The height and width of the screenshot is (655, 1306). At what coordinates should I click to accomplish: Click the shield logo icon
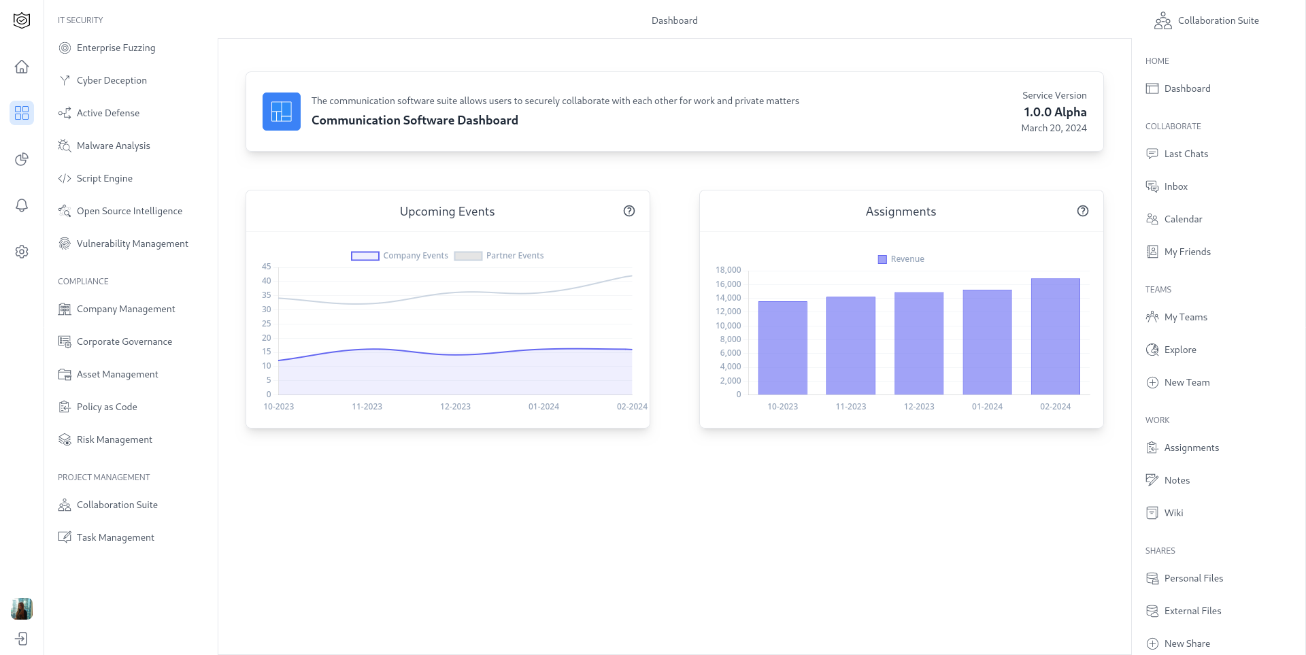[x=22, y=20]
